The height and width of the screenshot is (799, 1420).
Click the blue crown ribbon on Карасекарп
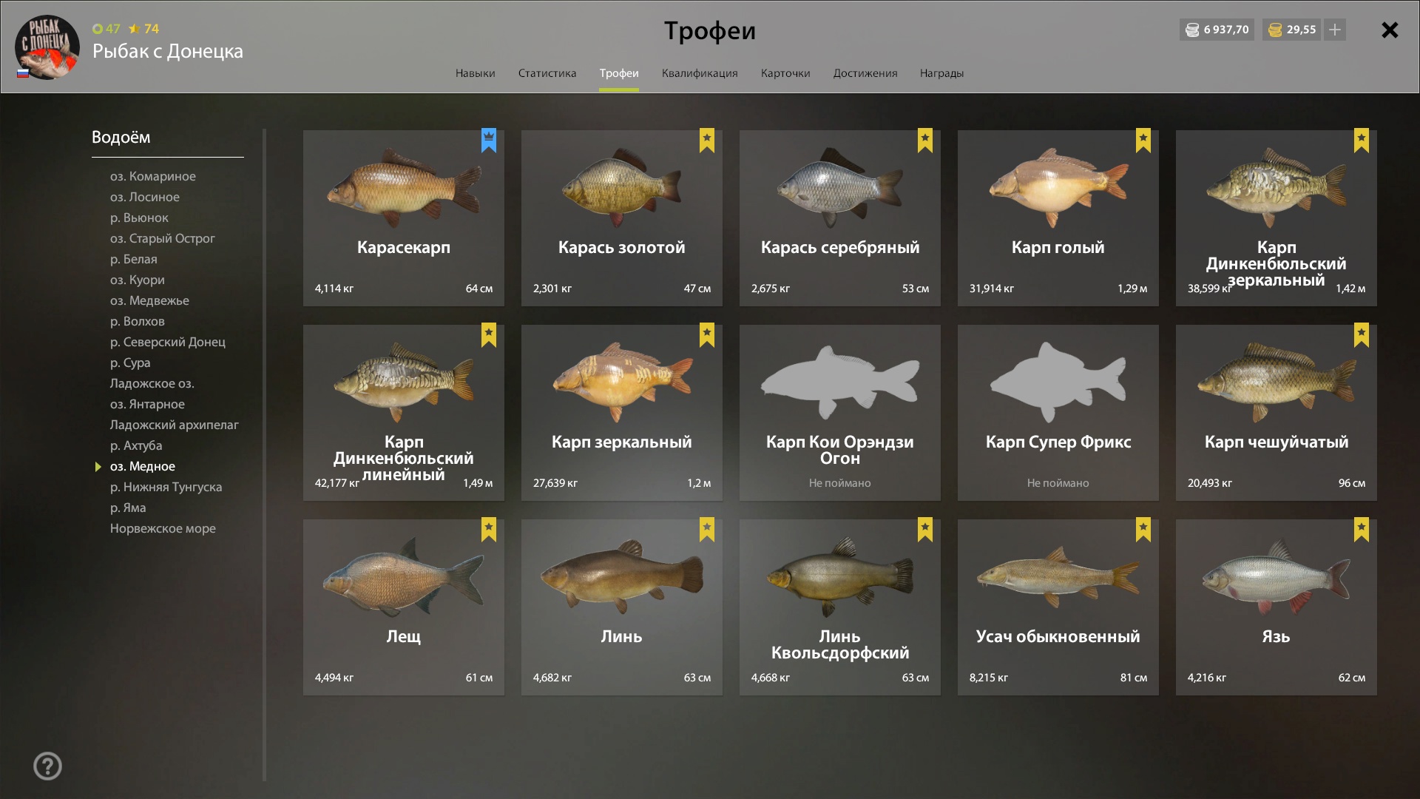pos(489,141)
